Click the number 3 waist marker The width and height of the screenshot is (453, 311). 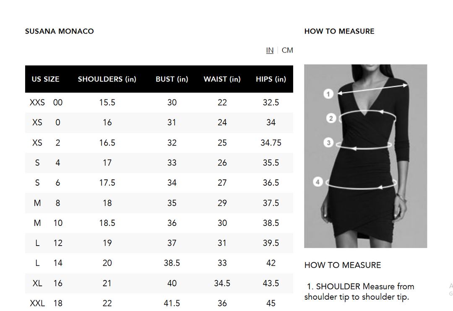(x=329, y=143)
